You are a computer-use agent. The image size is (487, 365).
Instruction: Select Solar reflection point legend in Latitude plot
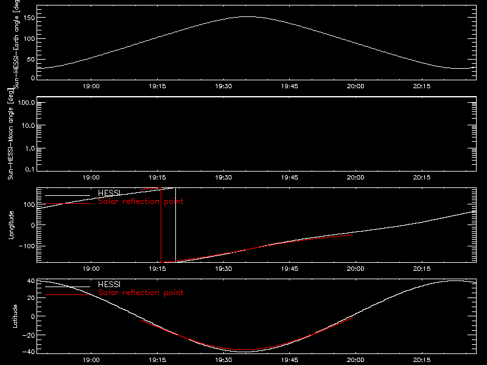(x=141, y=293)
